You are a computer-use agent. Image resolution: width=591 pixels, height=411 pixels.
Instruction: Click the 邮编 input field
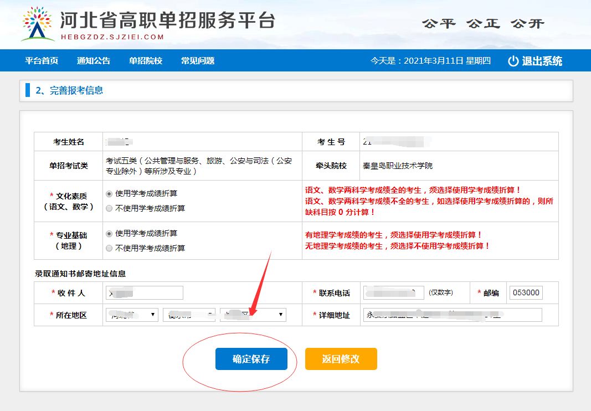526,292
